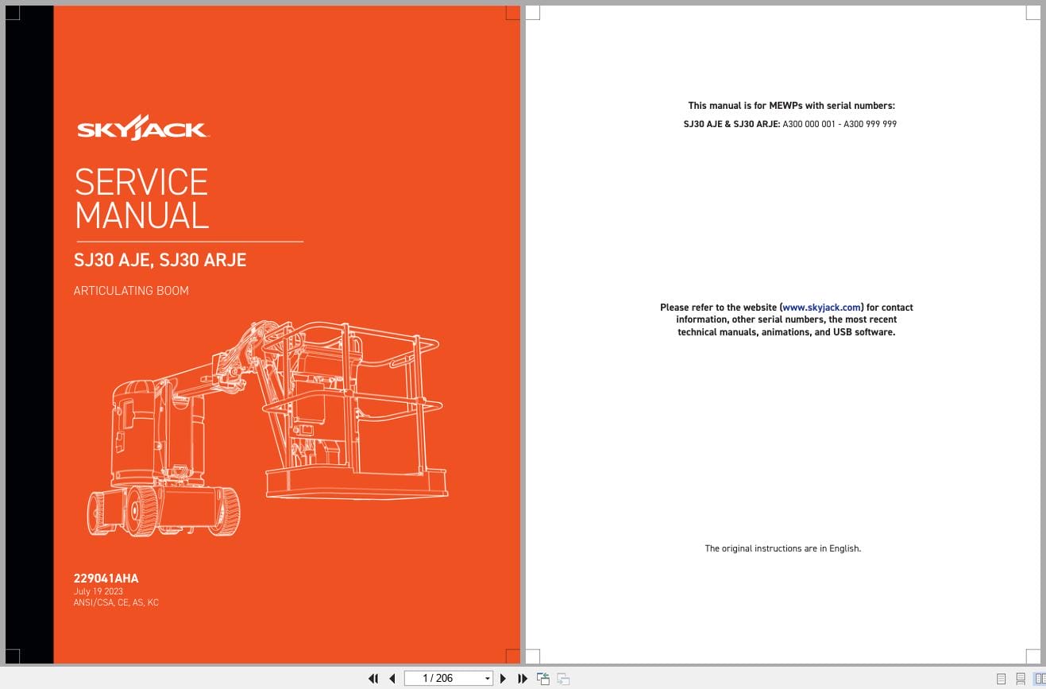Screen dimensions: 1046x689
Task: Enable continuous scrolling page view
Action: tap(1021, 679)
